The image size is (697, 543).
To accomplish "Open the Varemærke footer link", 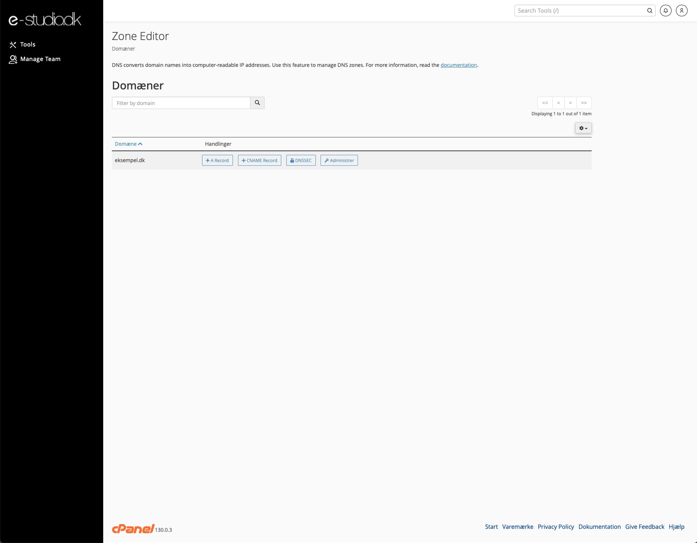I will click(x=517, y=527).
